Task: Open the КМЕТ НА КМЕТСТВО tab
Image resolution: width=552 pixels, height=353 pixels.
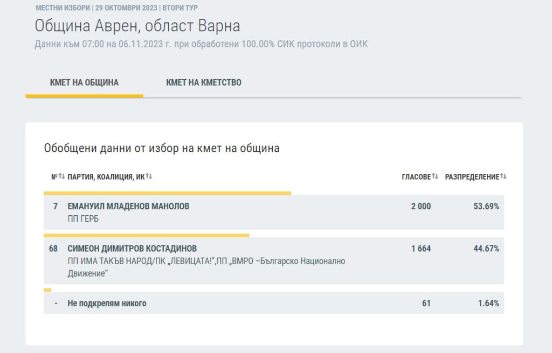Action: [x=203, y=83]
